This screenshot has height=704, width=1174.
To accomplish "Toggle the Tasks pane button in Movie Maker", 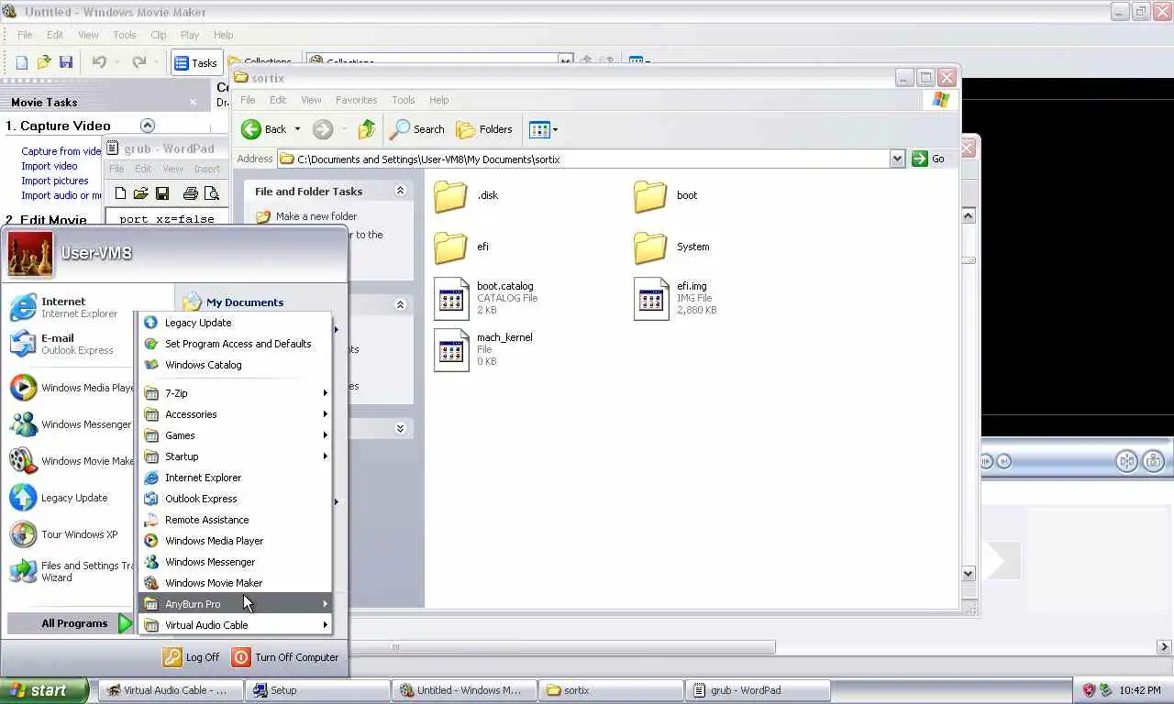I will (x=195, y=63).
